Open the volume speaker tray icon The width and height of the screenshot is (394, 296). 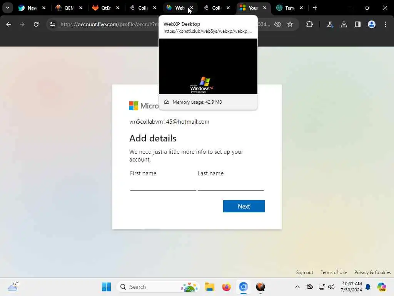pyautogui.click(x=331, y=287)
